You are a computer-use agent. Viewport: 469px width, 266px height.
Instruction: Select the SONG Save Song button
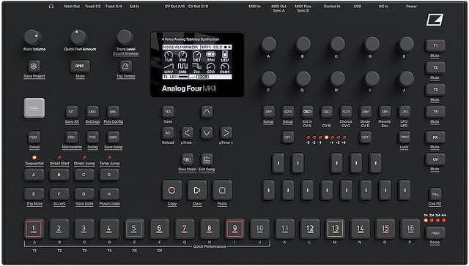coord(113,137)
